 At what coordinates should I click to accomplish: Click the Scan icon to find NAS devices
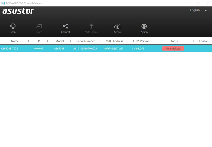tap(13, 26)
